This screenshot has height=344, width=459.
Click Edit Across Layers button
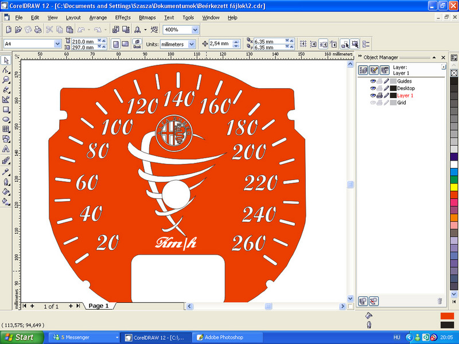pos(374,70)
